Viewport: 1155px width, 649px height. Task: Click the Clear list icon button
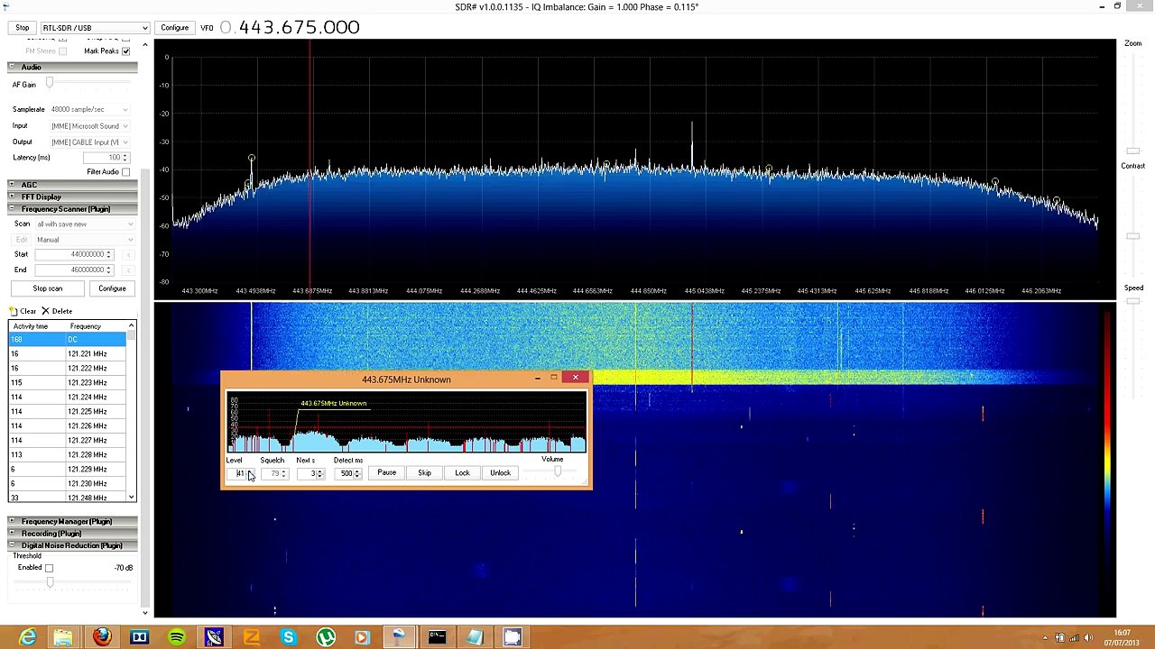tap(24, 311)
